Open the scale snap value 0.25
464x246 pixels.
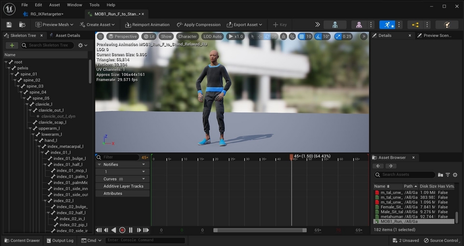(347, 37)
